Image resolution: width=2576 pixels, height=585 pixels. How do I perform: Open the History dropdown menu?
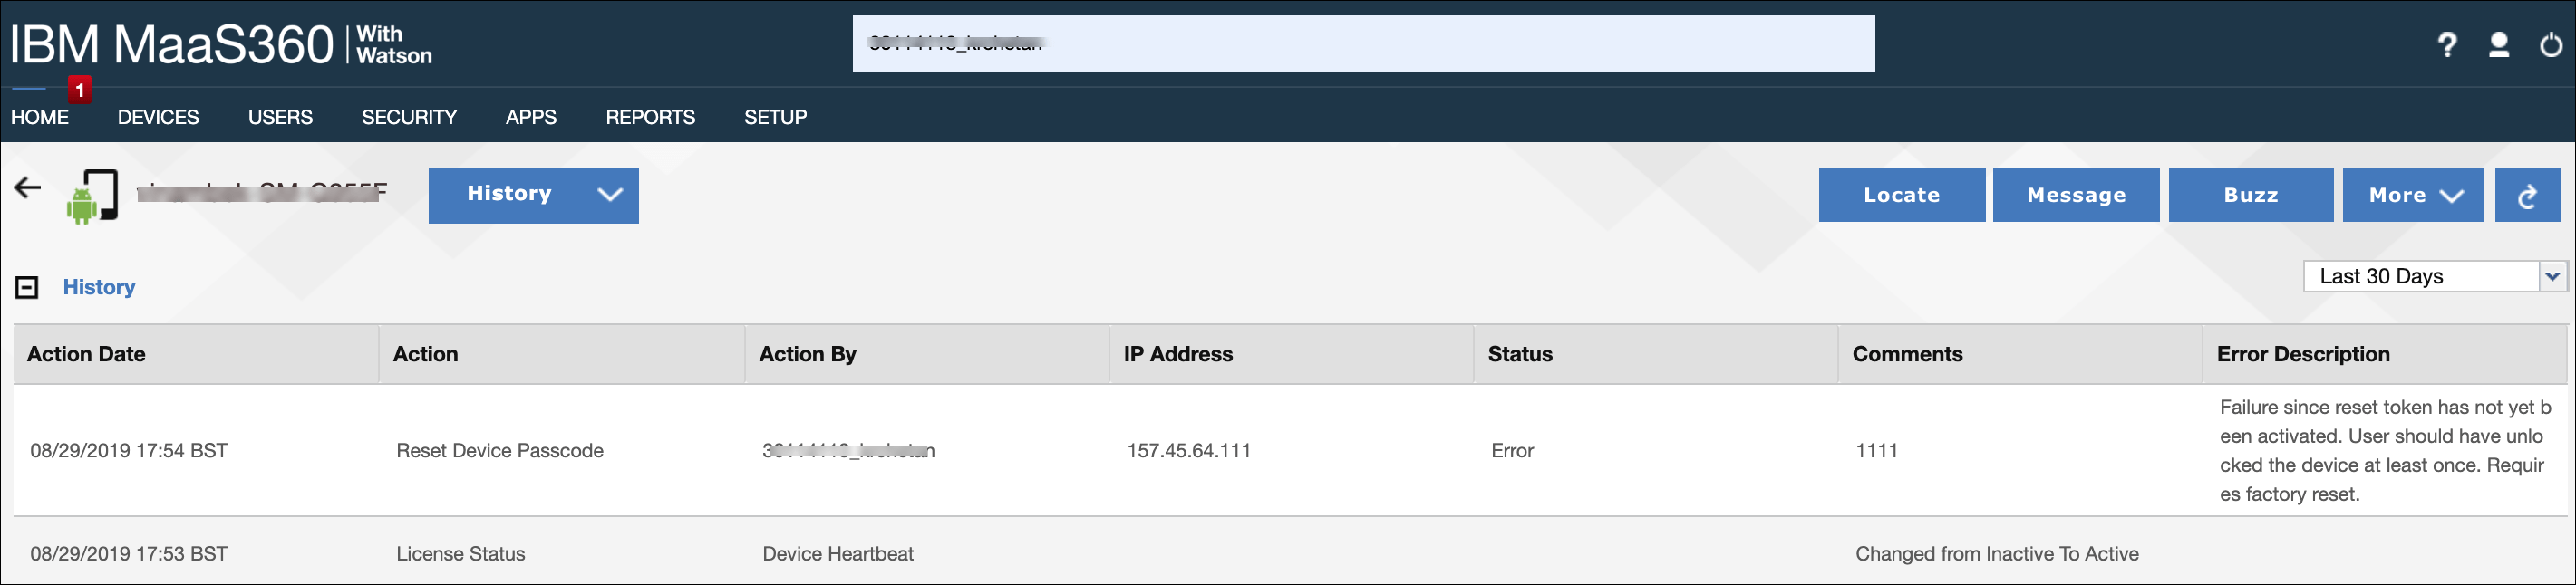(x=533, y=195)
